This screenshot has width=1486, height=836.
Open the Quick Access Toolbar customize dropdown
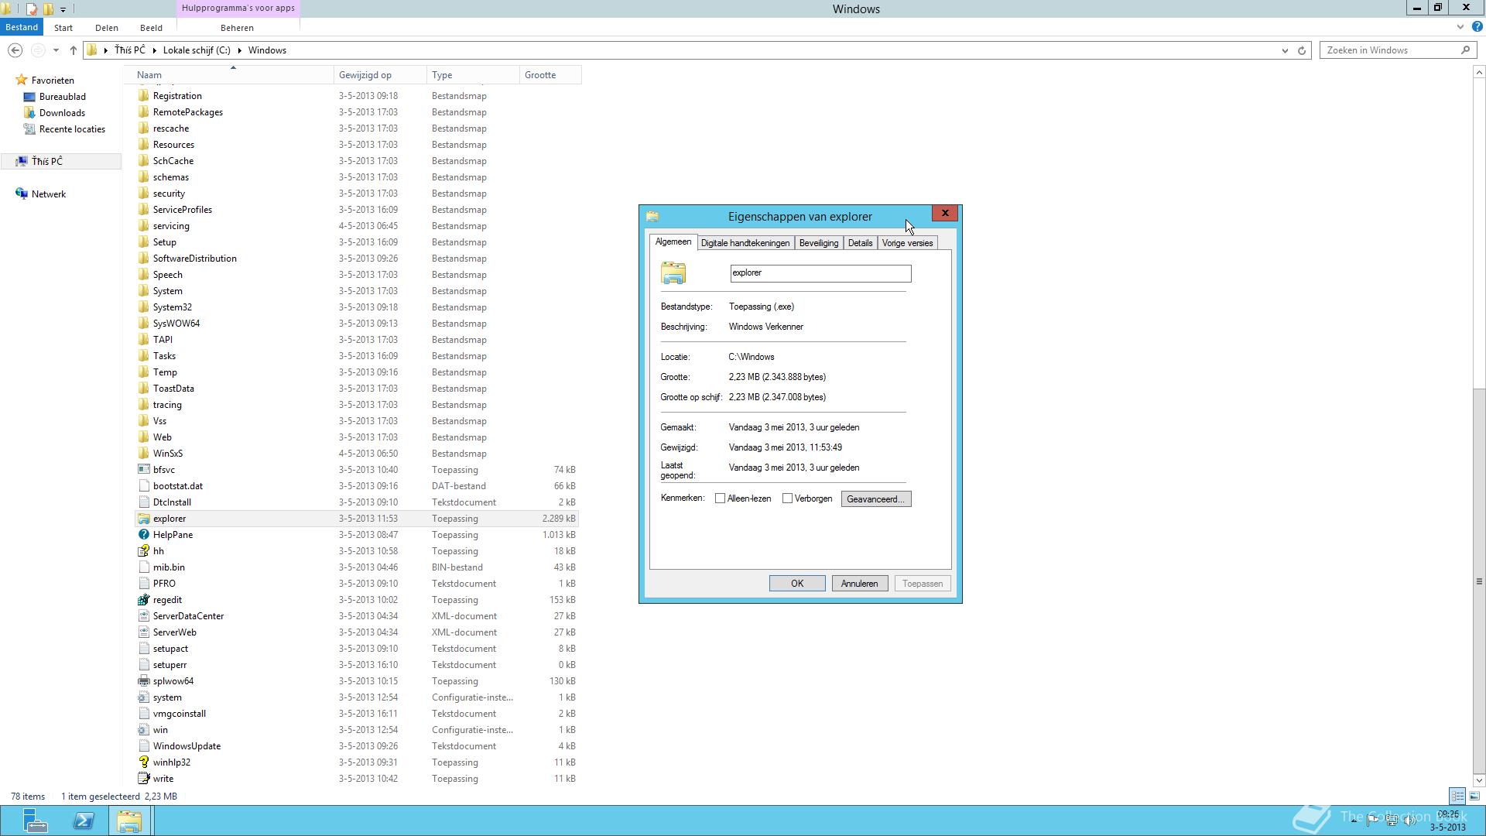point(63,9)
